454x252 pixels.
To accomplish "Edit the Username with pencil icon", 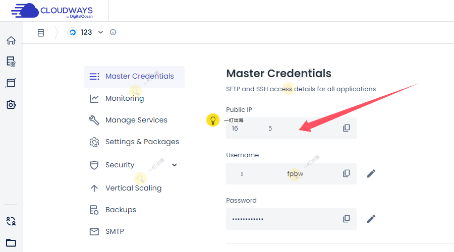I will pyautogui.click(x=371, y=173).
